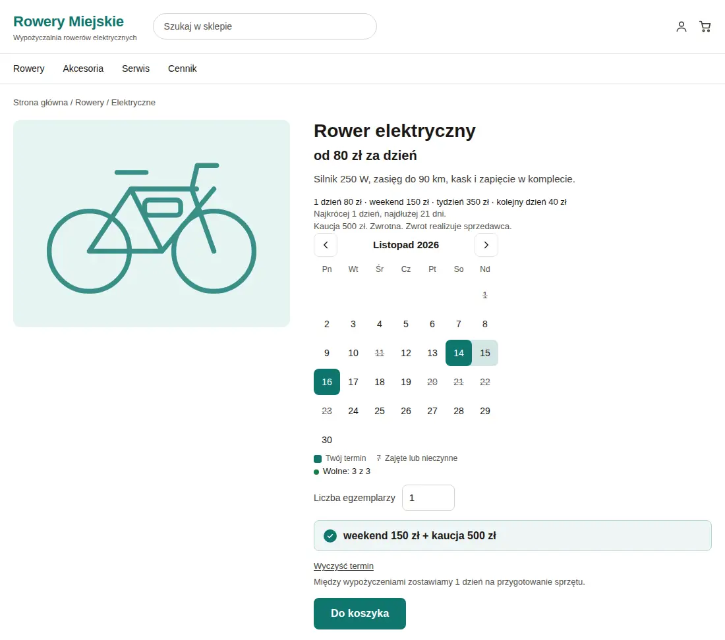The image size is (725, 640).
Task: Click the weekend 150 zł price summary
Action: point(512,536)
